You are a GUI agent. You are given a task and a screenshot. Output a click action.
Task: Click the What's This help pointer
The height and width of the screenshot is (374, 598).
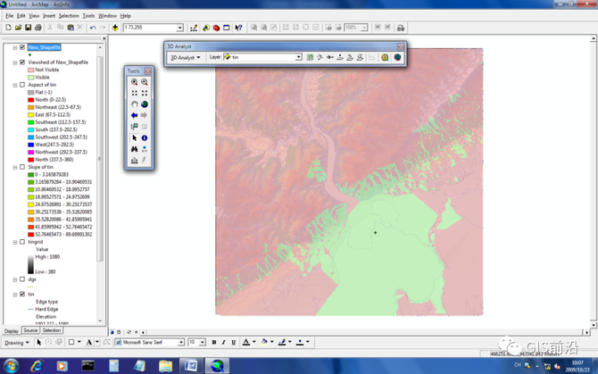point(238,28)
